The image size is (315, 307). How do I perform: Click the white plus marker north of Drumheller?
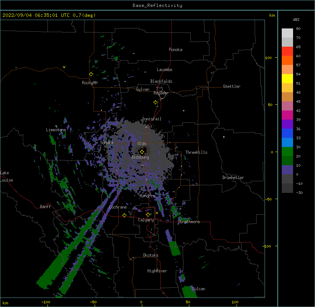coord(224,137)
